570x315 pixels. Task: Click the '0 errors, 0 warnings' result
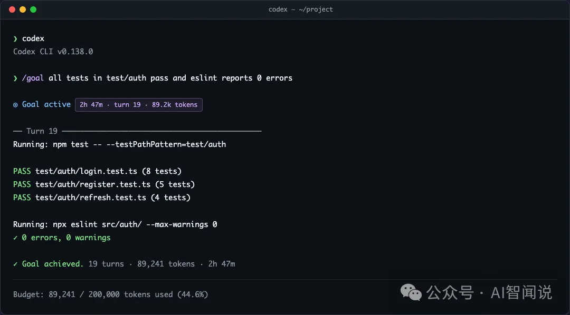[66, 238]
